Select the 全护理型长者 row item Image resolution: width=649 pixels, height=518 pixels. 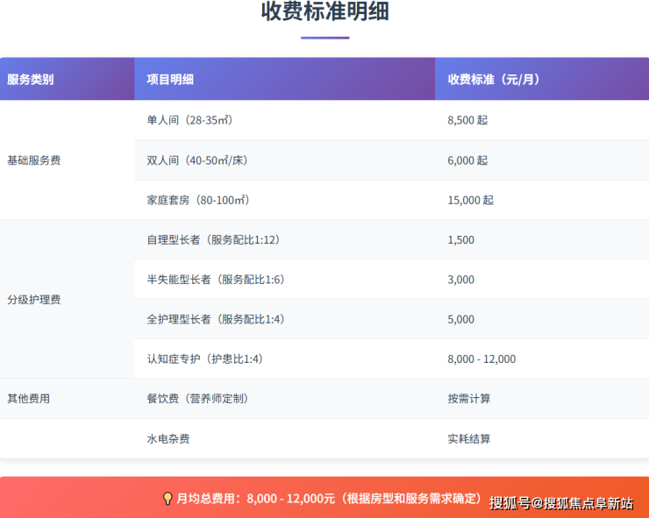tap(216, 319)
